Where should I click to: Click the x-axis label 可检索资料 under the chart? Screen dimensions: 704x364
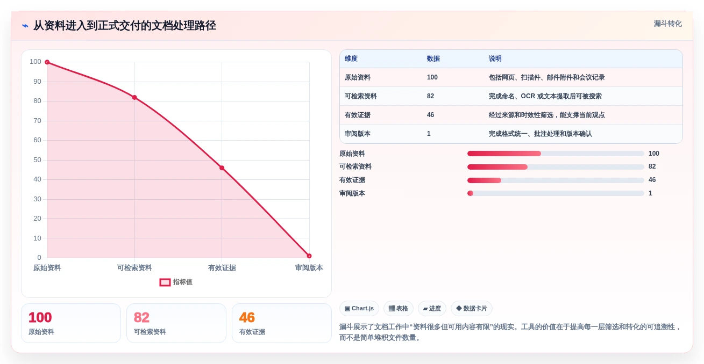[134, 268]
